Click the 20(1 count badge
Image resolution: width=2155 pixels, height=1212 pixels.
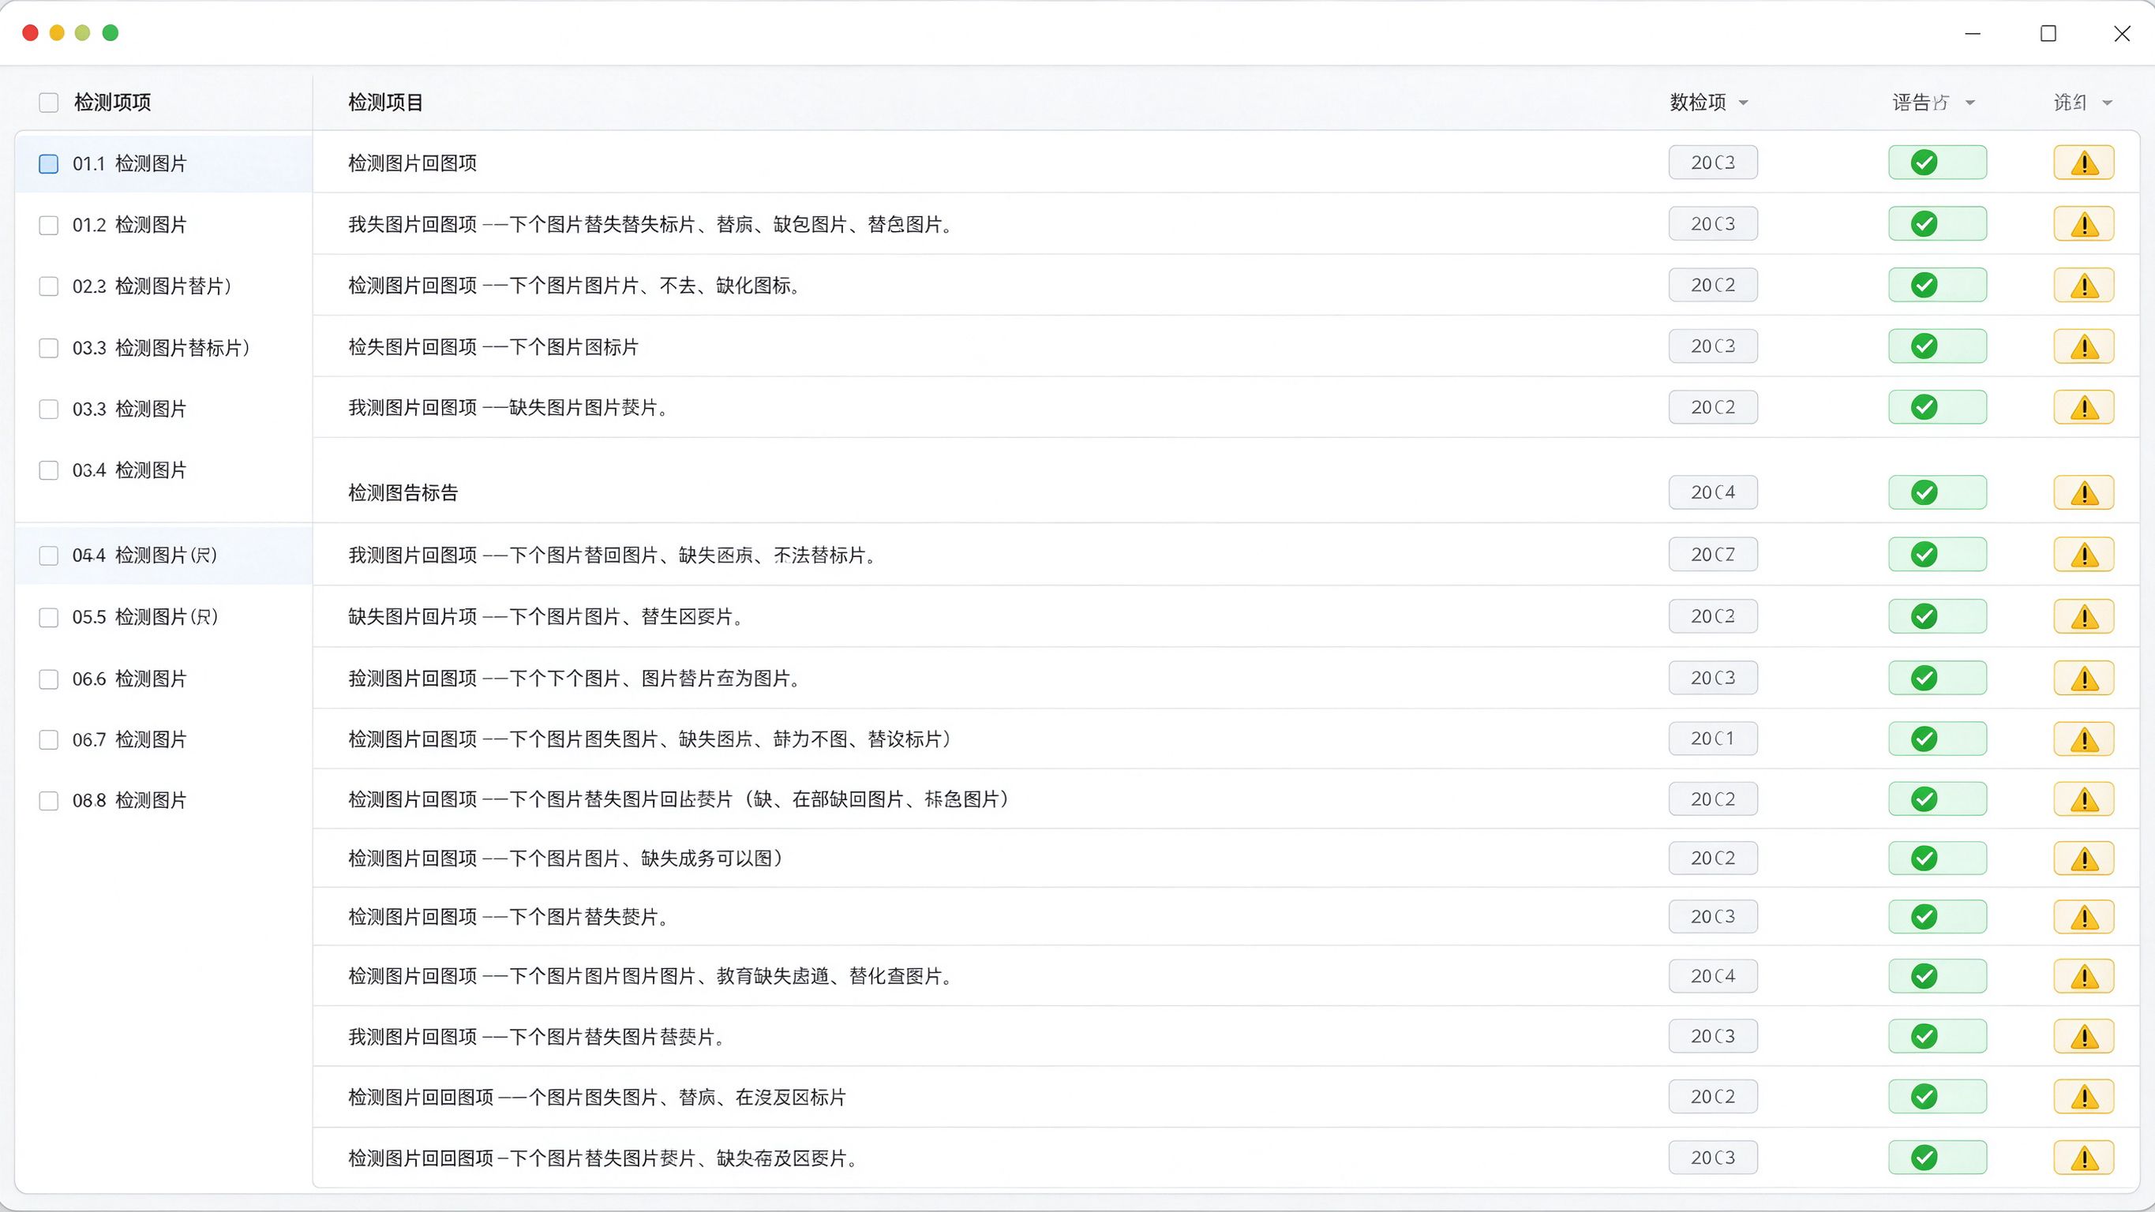coord(1712,739)
